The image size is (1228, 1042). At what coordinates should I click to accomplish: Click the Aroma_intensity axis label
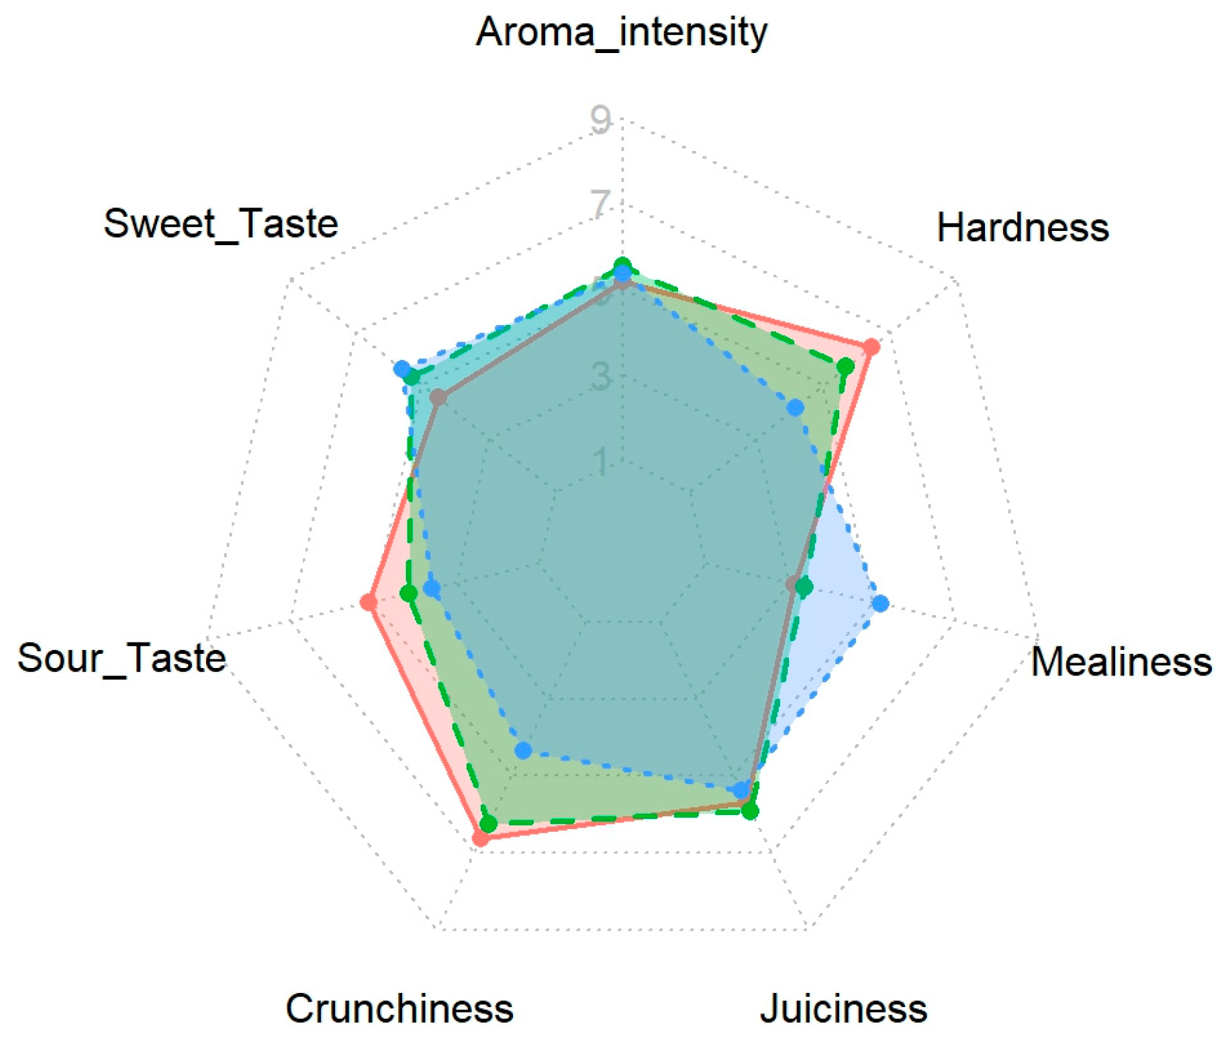tap(621, 32)
